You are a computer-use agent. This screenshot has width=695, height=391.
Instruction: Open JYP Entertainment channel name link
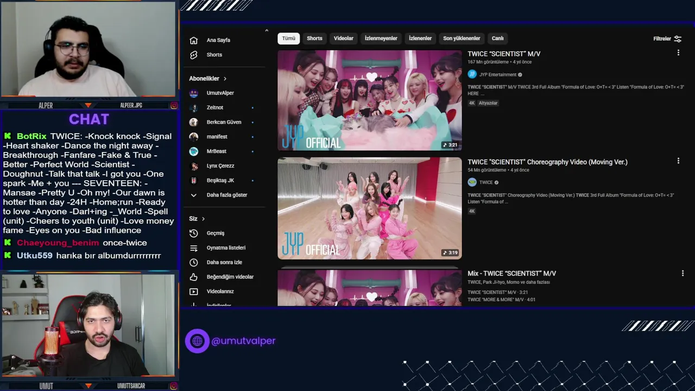pyautogui.click(x=497, y=75)
